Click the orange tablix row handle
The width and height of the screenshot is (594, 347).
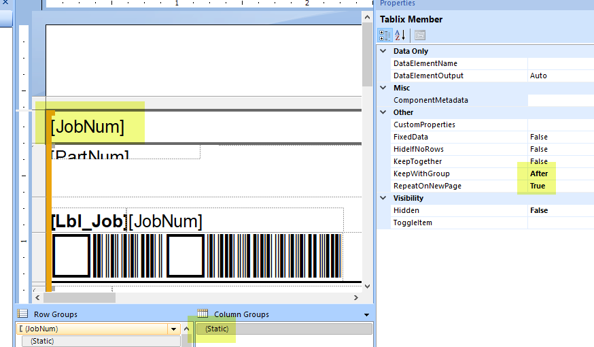coord(48,201)
